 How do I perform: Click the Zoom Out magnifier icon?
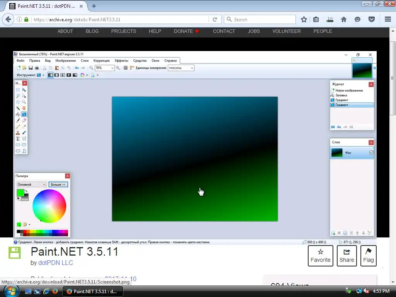[x=91, y=68]
